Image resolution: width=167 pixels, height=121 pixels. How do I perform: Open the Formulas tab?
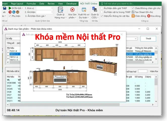point(31,4)
